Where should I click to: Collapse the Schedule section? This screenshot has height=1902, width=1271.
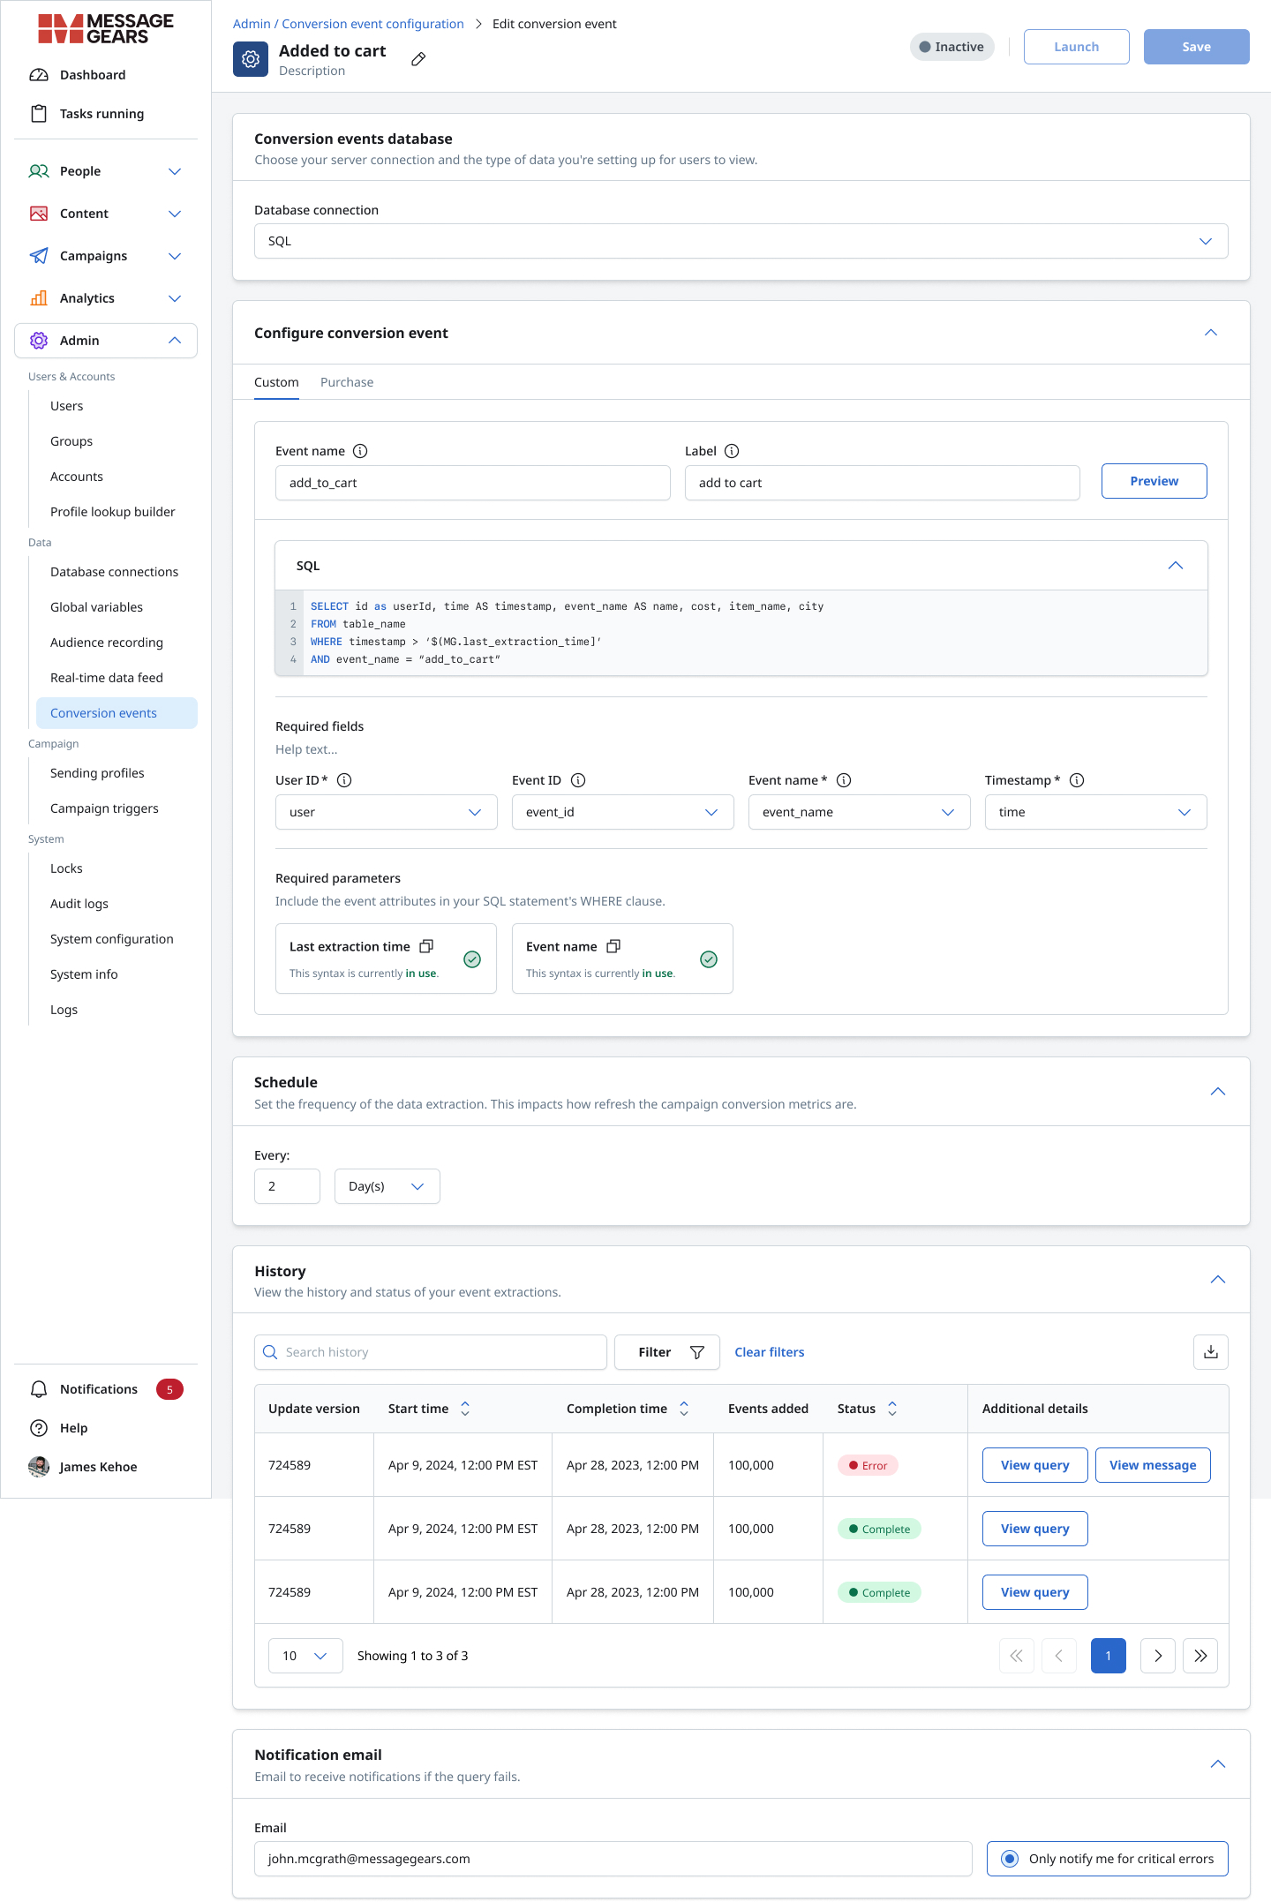coord(1218,1092)
